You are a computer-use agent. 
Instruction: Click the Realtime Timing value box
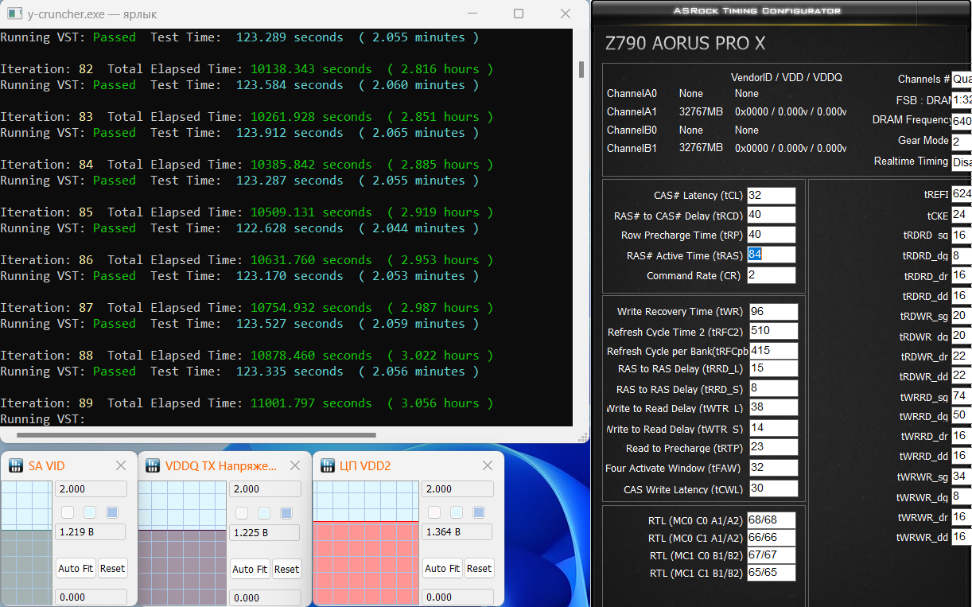[962, 162]
